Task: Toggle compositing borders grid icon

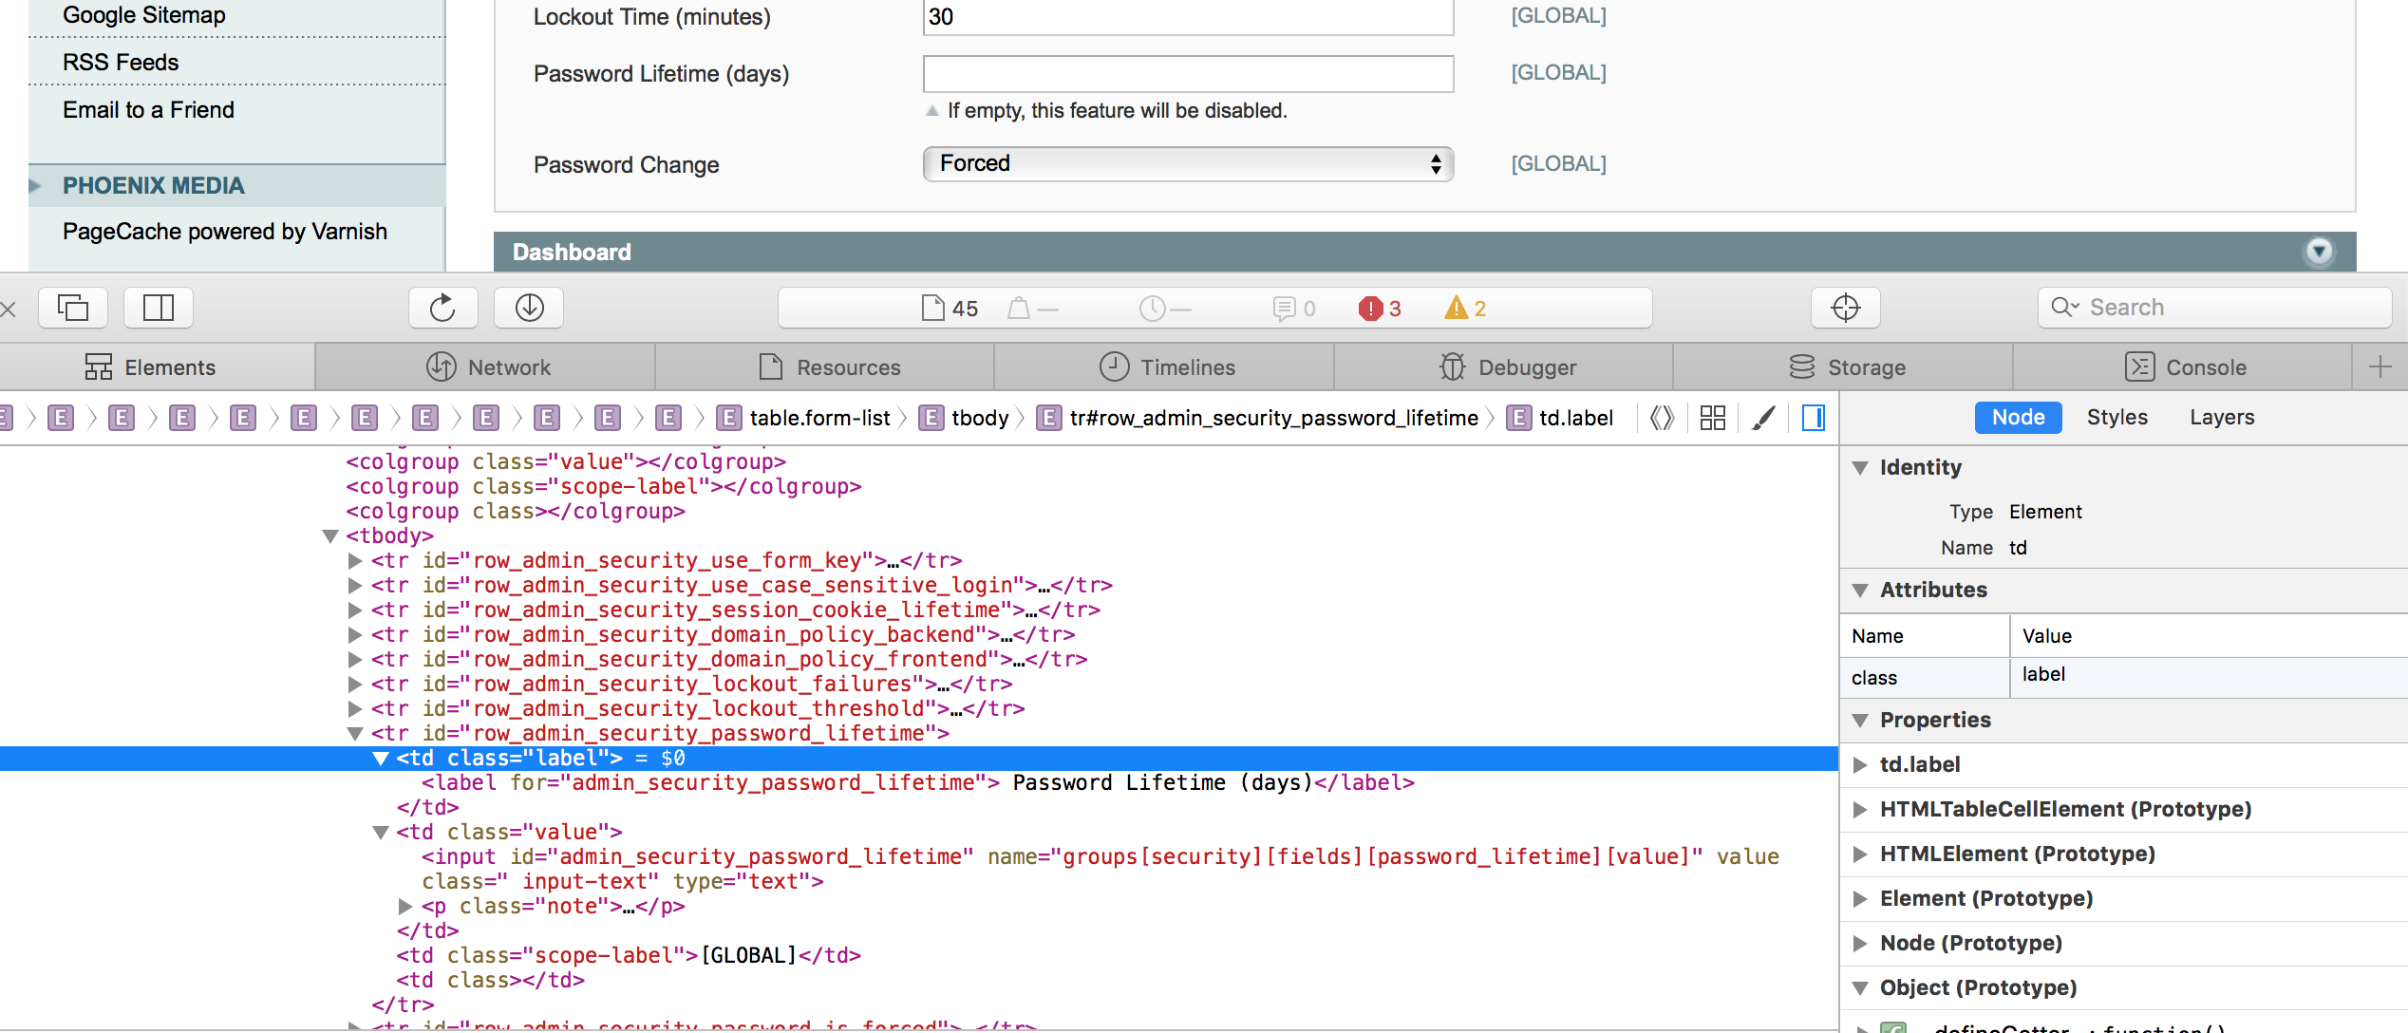Action: (x=1713, y=418)
